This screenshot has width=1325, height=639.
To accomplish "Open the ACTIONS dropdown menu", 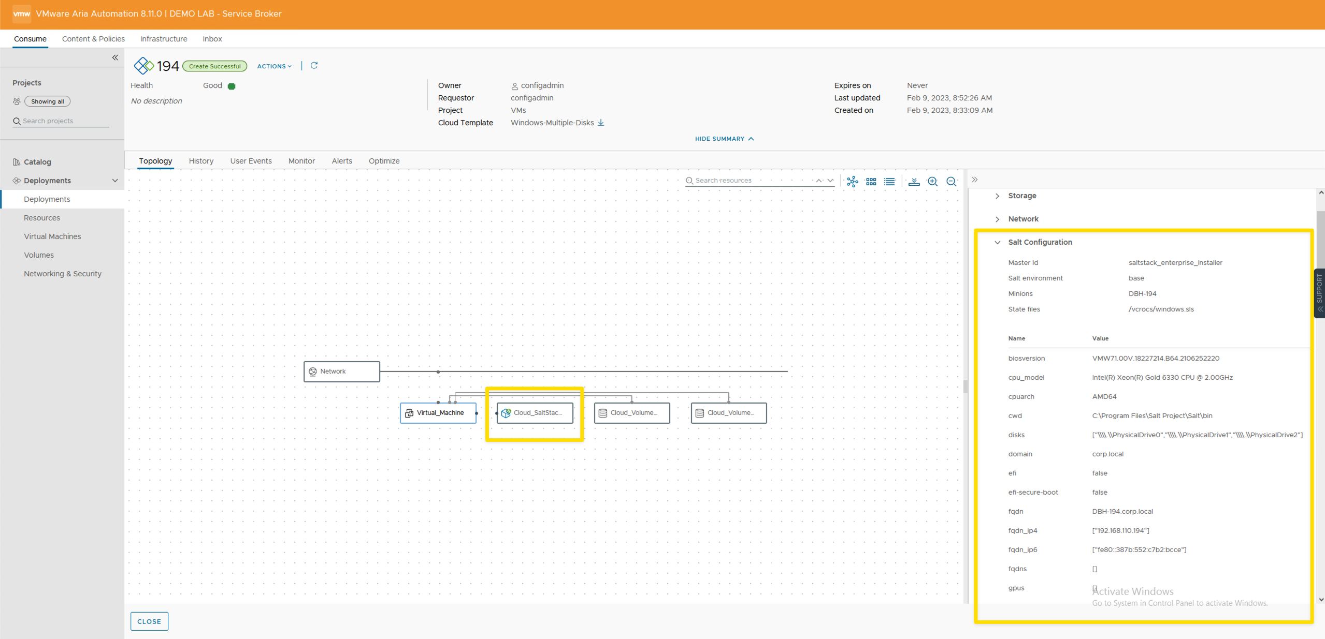I will 274,66.
